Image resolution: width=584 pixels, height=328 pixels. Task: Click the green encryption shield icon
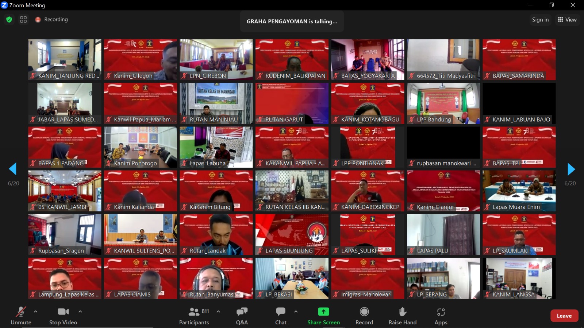[x=9, y=20]
